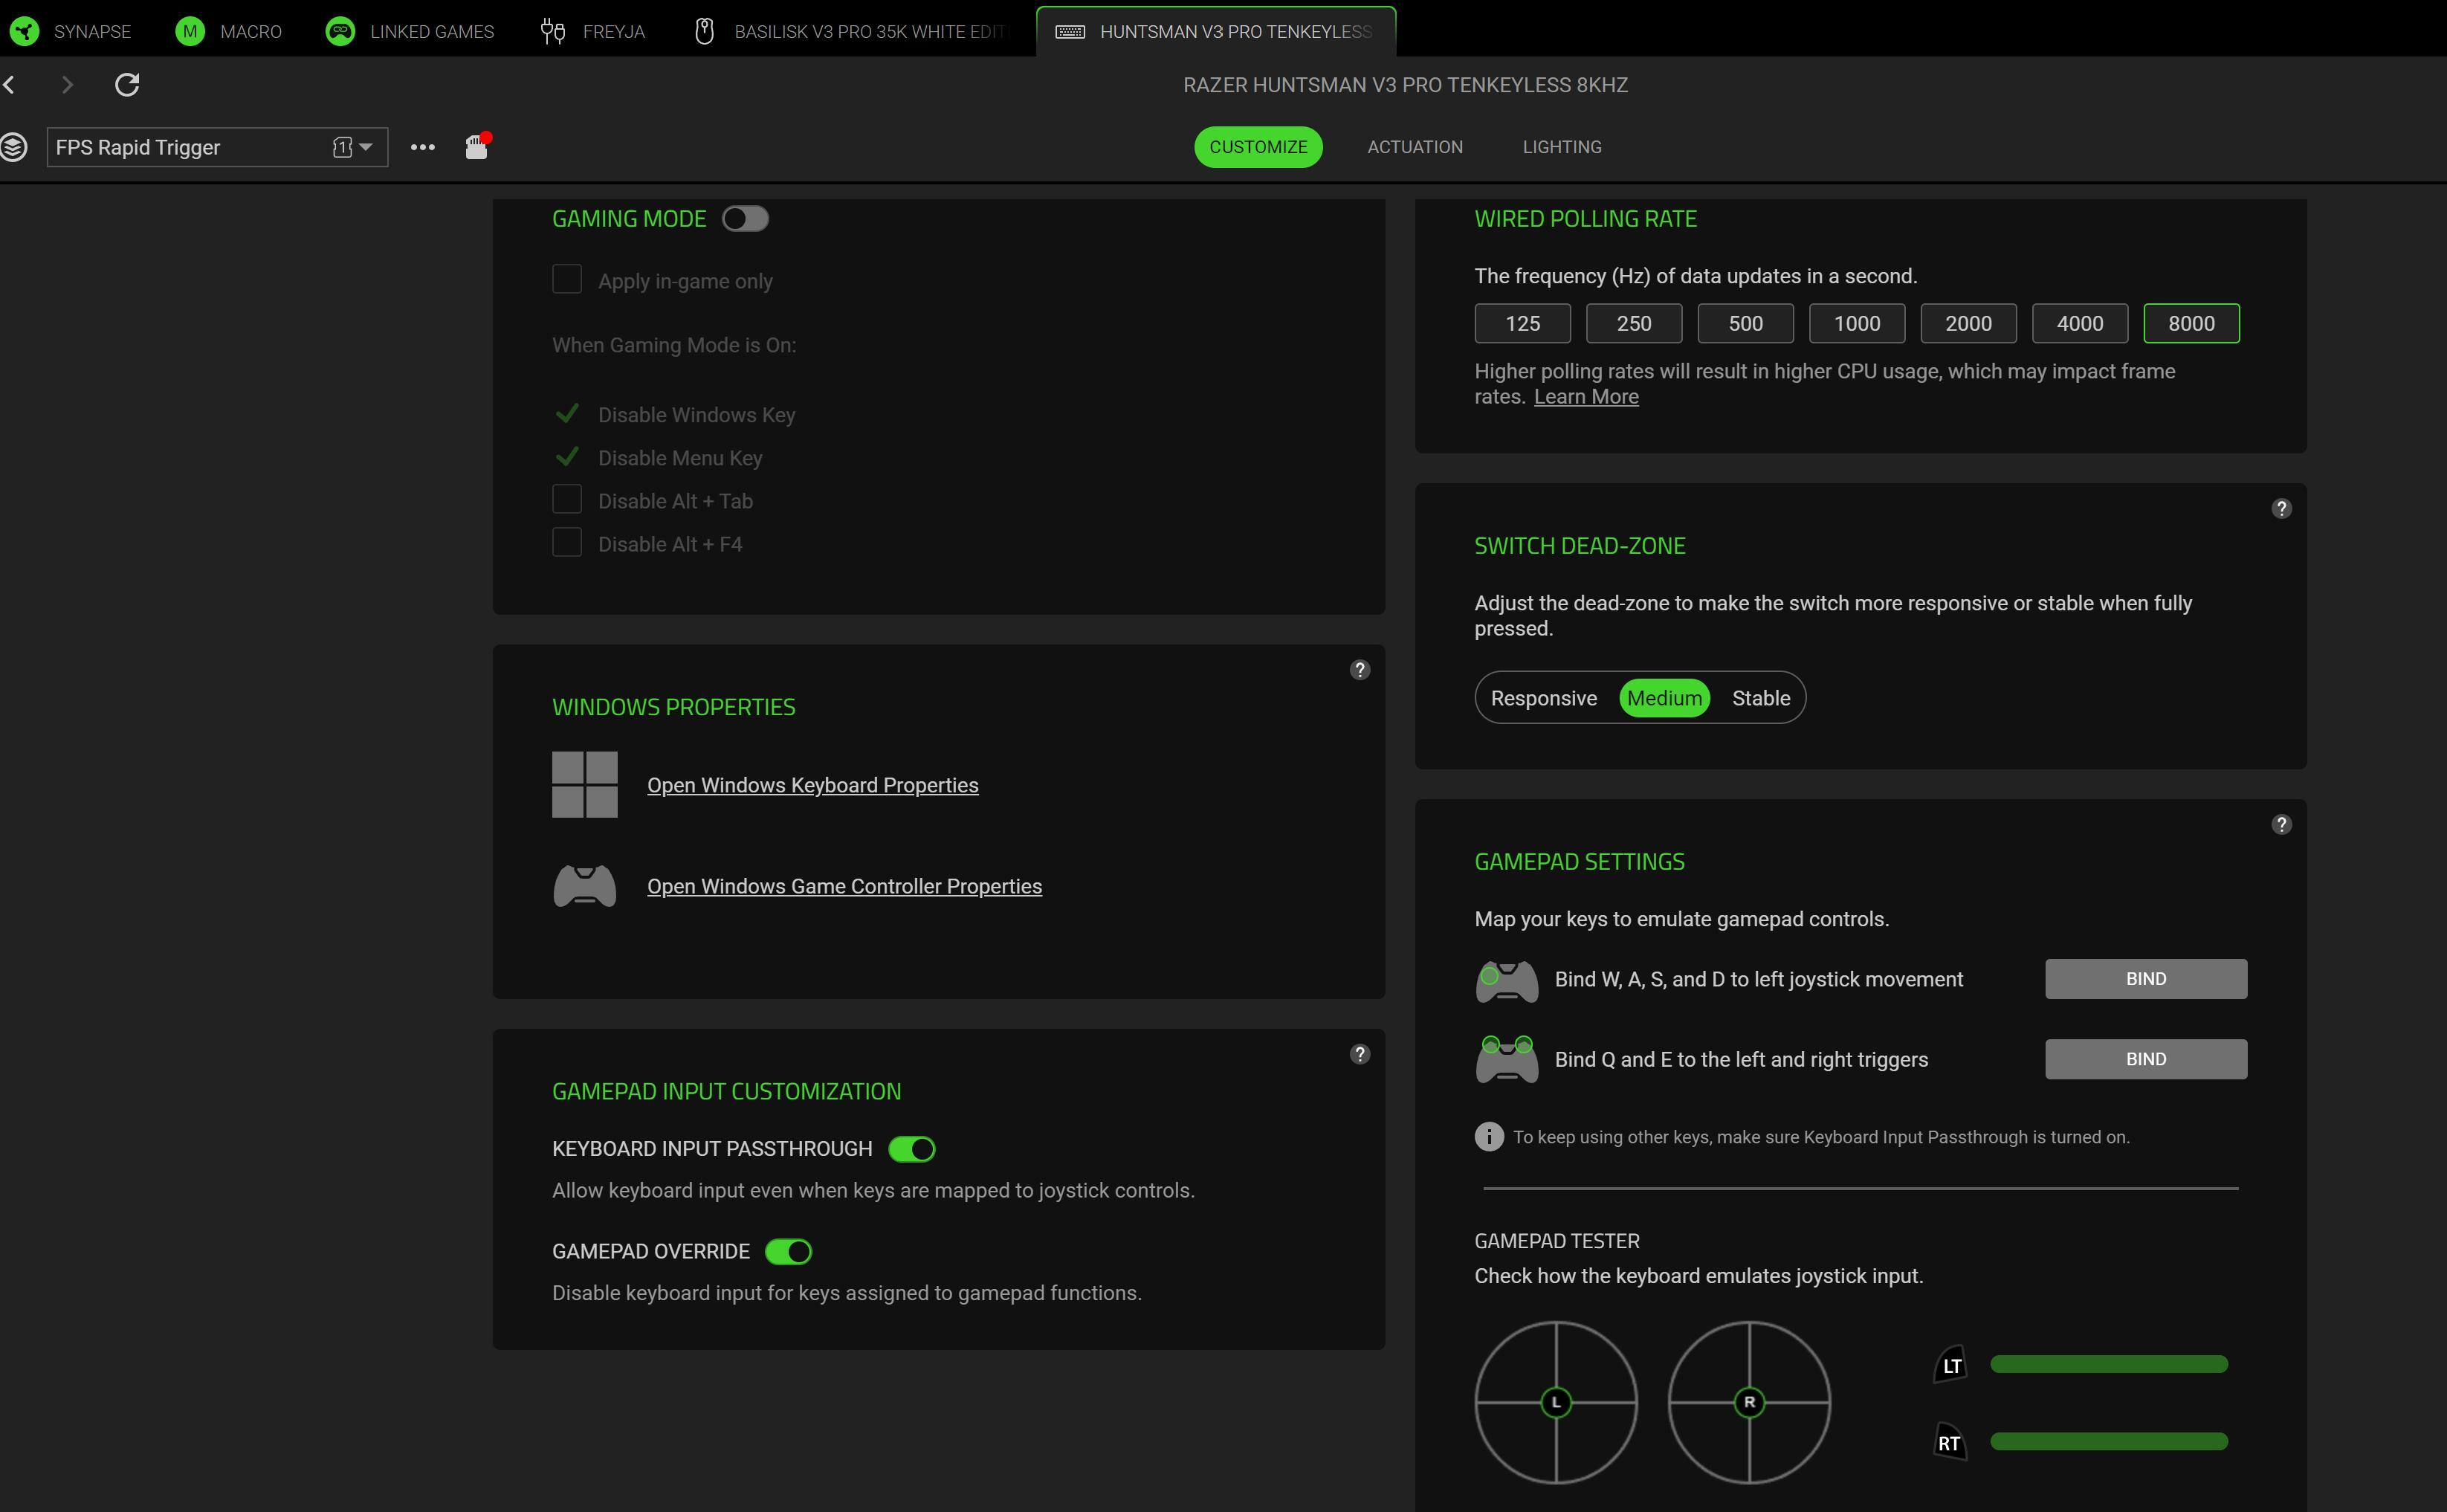Open help for Switch Dead-Zone
Image resolution: width=2447 pixels, height=1512 pixels.
pos(2281,509)
